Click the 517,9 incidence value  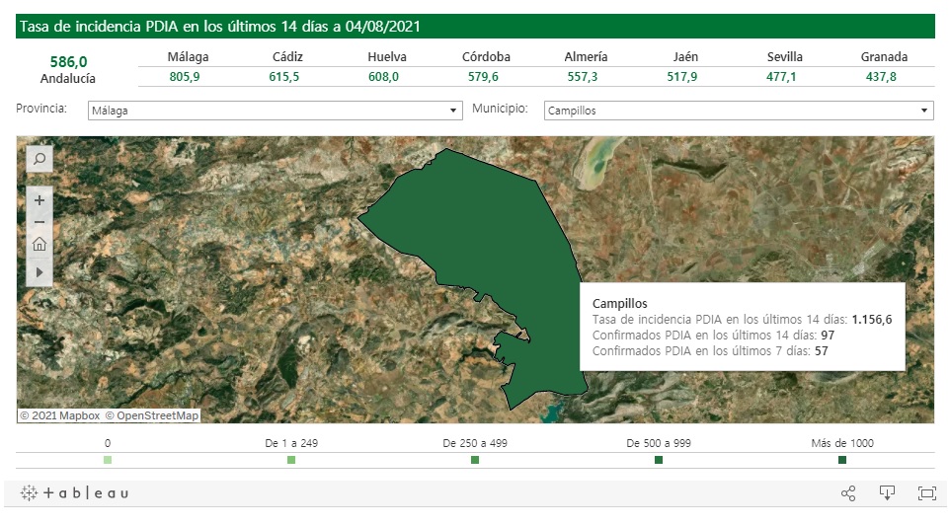681,77
